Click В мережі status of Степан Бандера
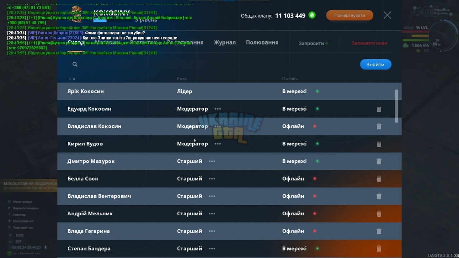459x258 pixels. tap(294, 249)
